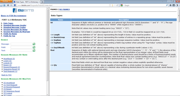
Task: Open (3) Reject MsgType link
Action: click(x=7, y=89)
